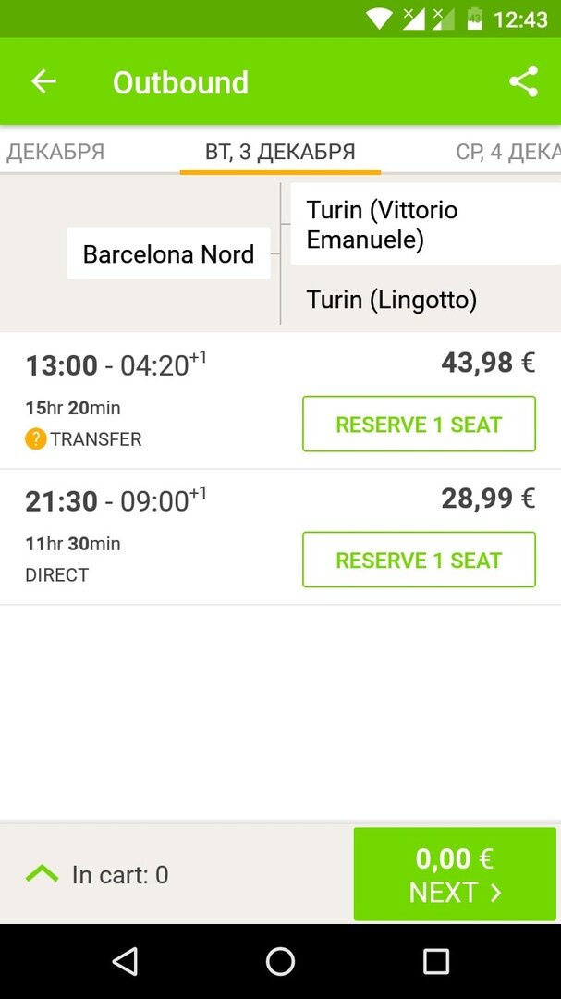Choose Turin (Lingotto) arrival stop

392,299
